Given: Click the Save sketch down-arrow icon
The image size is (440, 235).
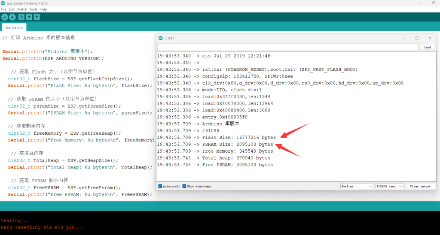Looking at the screenshot, I should point(37,17).
